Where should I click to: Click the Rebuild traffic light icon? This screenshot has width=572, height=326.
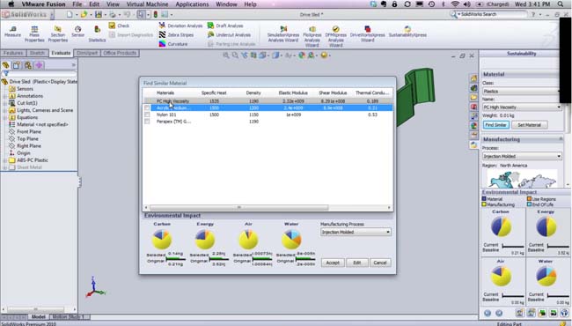tap(156, 15)
